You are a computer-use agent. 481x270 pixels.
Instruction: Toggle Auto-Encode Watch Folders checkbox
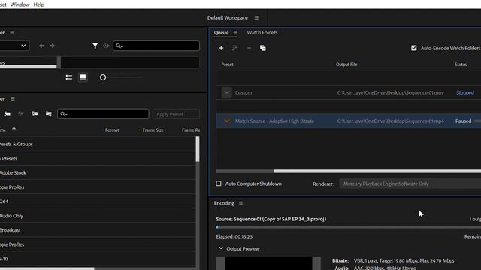click(x=414, y=48)
